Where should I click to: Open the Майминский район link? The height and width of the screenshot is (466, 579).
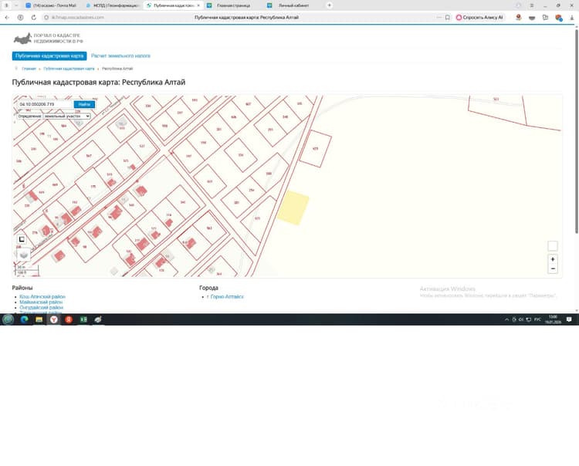click(x=41, y=302)
